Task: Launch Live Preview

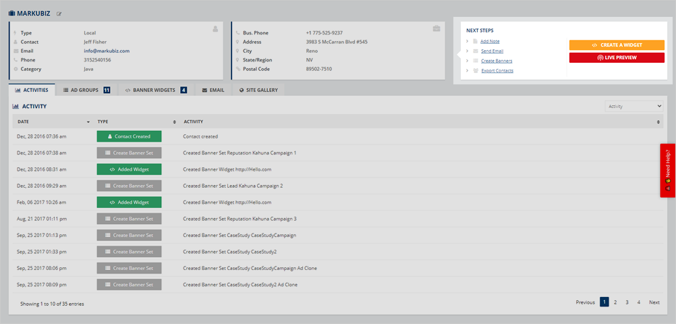Action: (x=617, y=58)
